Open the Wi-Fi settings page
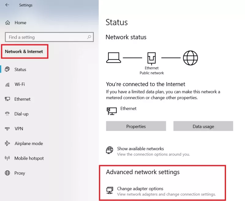 click(20, 84)
